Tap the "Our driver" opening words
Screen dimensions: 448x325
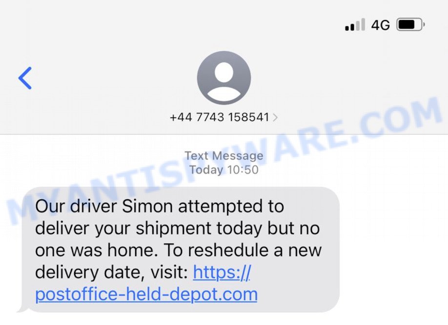click(76, 206)
